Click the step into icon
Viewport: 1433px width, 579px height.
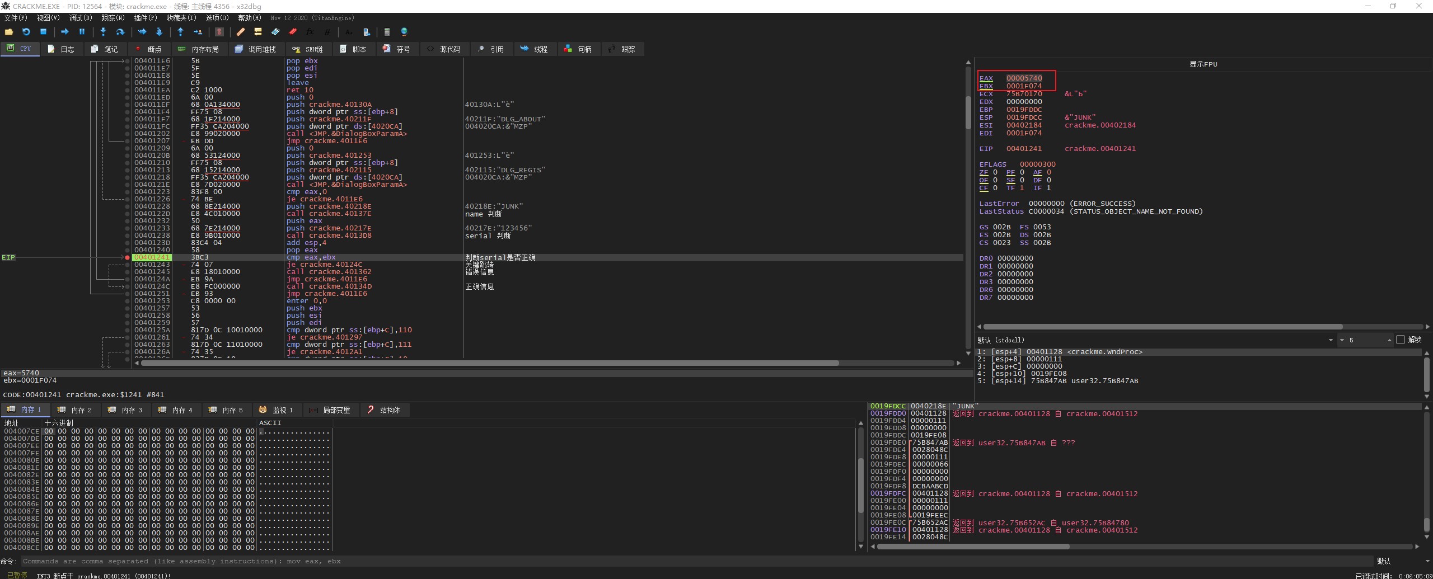coord(103,32)
